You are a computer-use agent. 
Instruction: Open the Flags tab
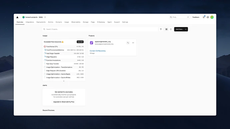point(93,22)
